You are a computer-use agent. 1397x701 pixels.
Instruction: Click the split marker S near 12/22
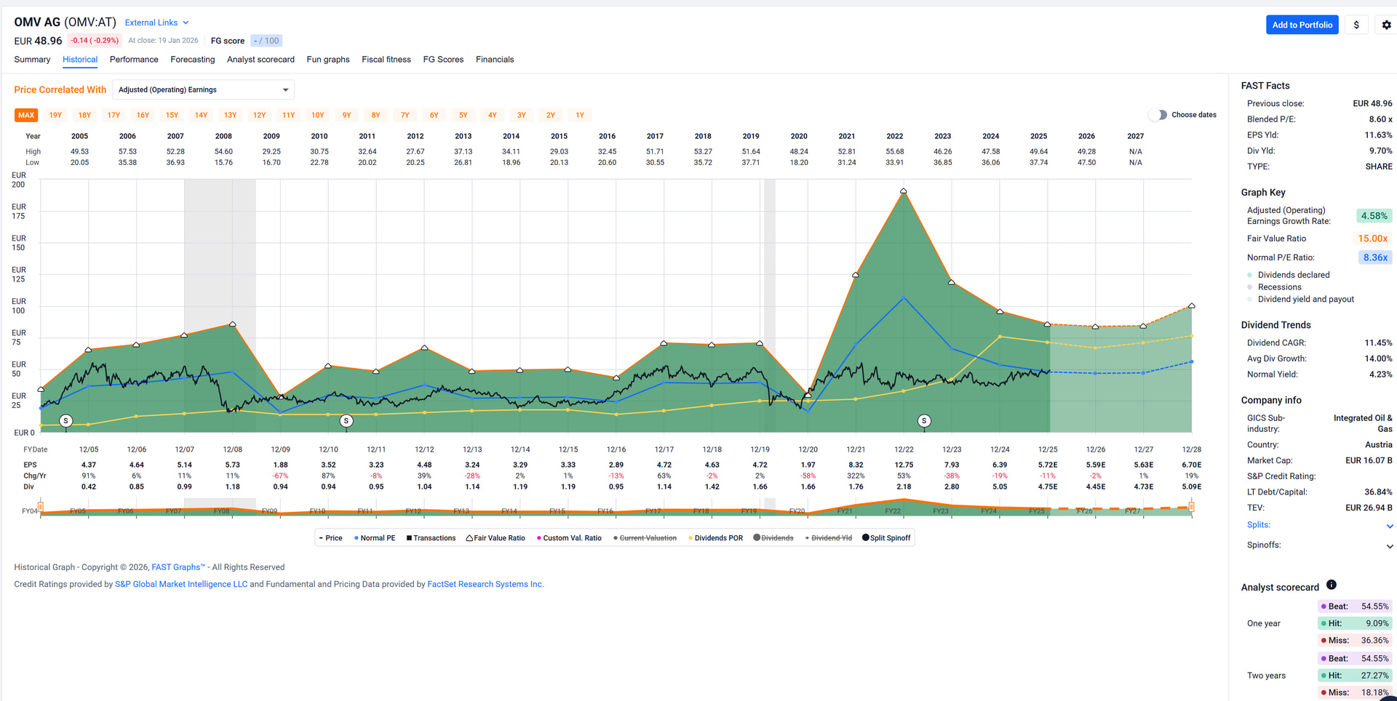coord(924,421)
